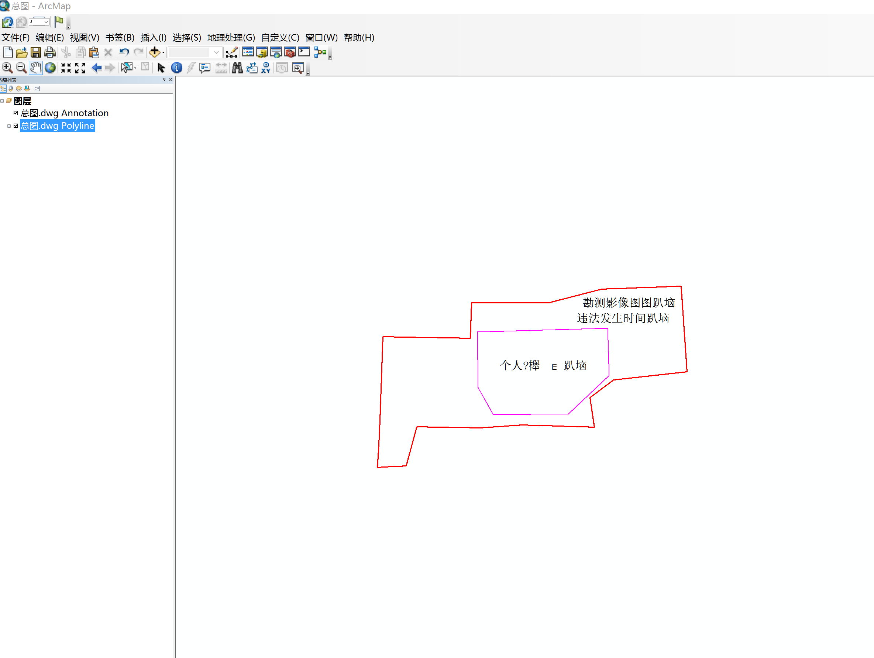Screen dimensions: 874x658
Task: Open the Search window
Action: point(276,52)
